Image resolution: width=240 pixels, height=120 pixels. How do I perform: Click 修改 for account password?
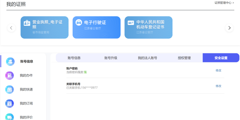tap(218, 70)
